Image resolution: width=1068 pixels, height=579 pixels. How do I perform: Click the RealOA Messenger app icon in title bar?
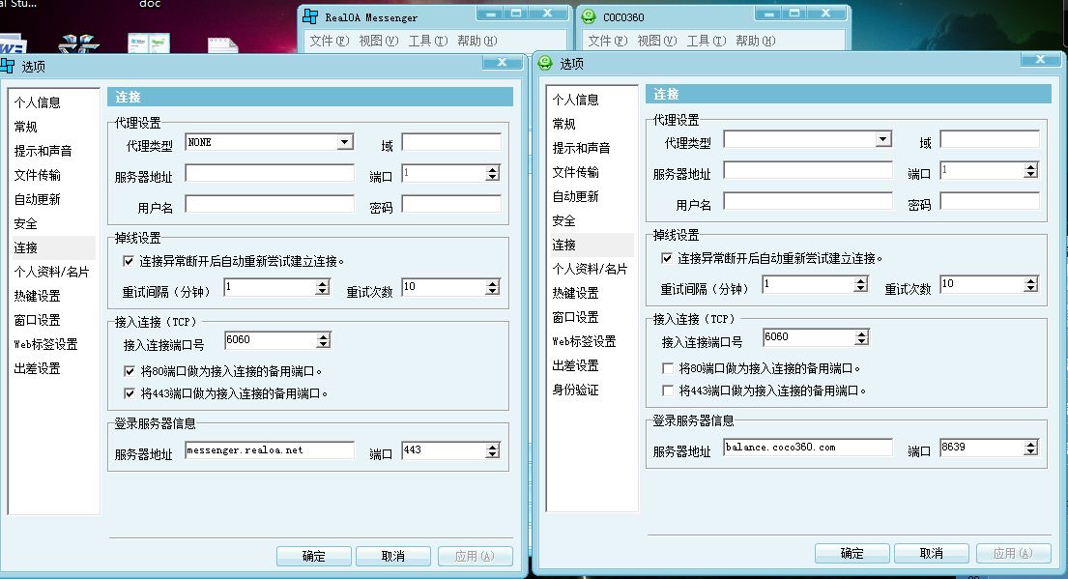point(310,16)
